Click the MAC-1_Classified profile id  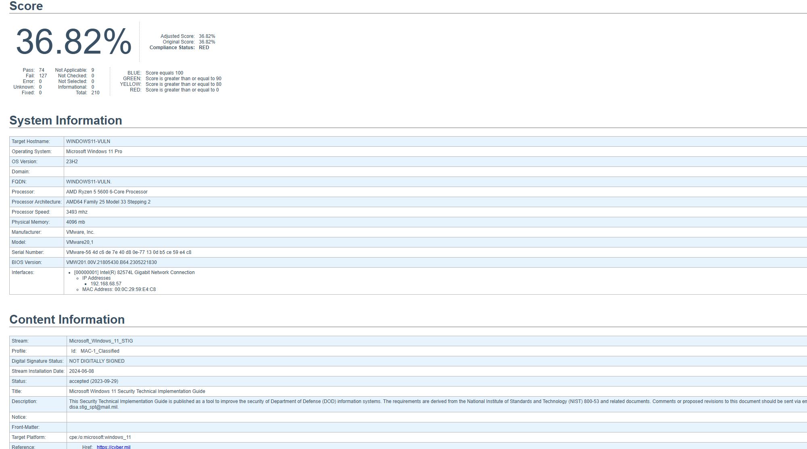coord(100,351)
